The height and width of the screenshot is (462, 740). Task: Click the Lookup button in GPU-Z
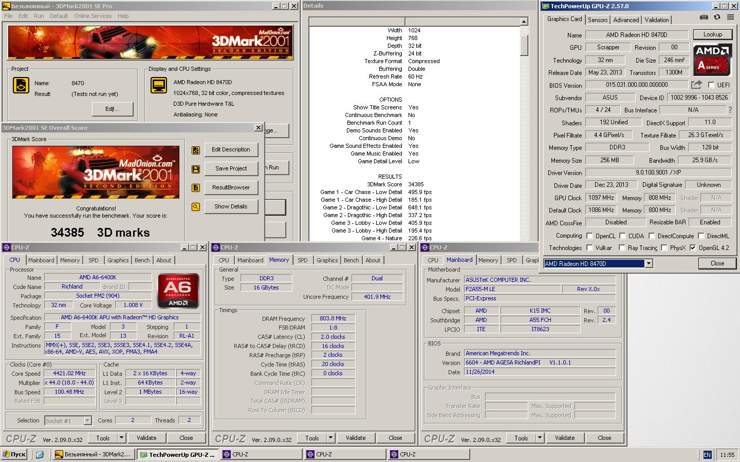713,34
